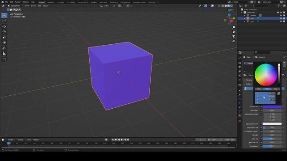Open the Render menu

(18, 2)
